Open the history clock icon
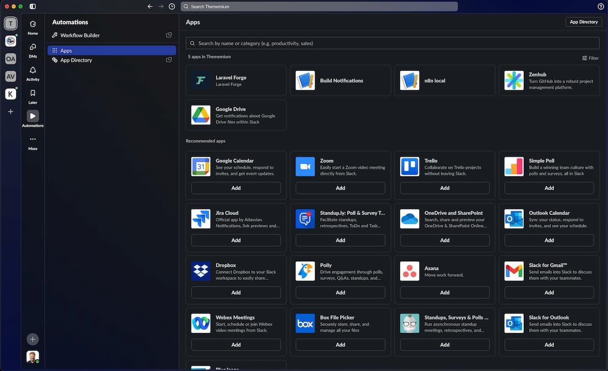Screen dimensions: 608x371 [x=172, y=7]
